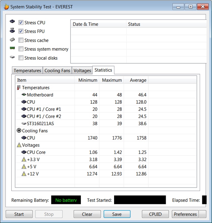Click the memory stick icon for system memory
This screenshot has height=223, width=212.
pyautogui.click(x=12, y=49)
